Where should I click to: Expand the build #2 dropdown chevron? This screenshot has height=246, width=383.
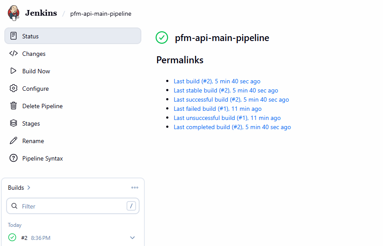(133, 238)
